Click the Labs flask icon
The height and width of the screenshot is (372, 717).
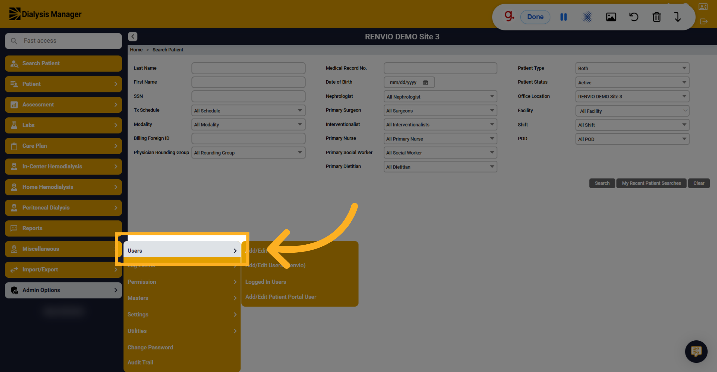[x=14, y=125]
